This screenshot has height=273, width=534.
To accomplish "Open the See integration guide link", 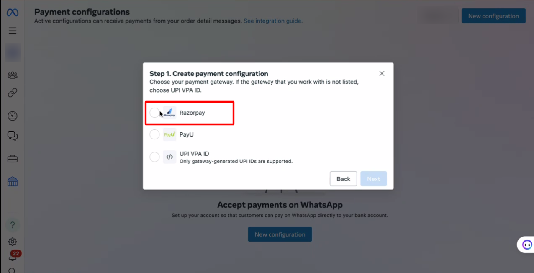I will pos(273,21).
